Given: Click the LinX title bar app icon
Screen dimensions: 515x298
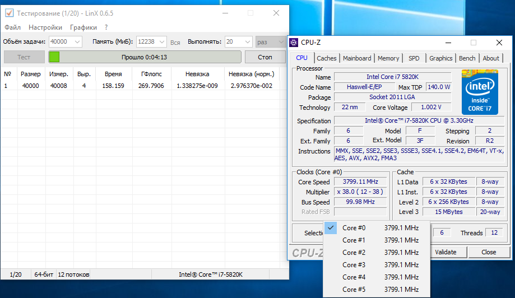Looking at the screenshot, I should [9, 13].
